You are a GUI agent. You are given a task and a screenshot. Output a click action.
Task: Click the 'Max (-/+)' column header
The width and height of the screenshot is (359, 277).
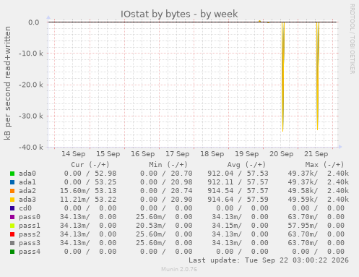click(x=324, y=165)
